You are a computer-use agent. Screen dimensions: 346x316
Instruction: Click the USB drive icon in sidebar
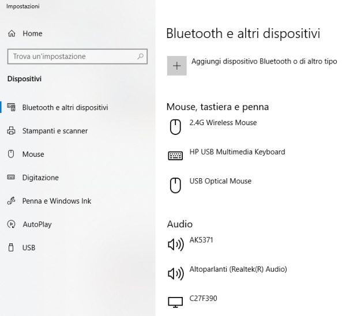11,247
